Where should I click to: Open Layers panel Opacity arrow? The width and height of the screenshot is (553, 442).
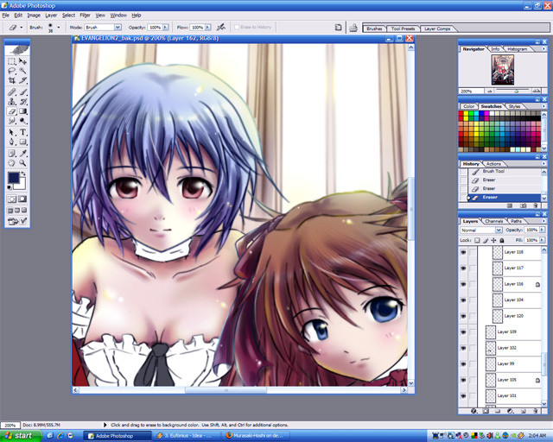click(x=542, y=230)
